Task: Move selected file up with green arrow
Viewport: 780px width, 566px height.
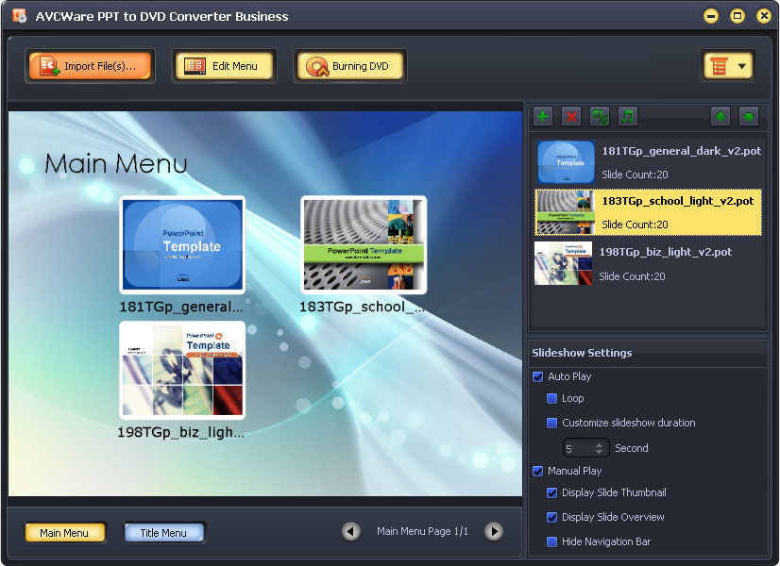Action: [x=721, y=117]
